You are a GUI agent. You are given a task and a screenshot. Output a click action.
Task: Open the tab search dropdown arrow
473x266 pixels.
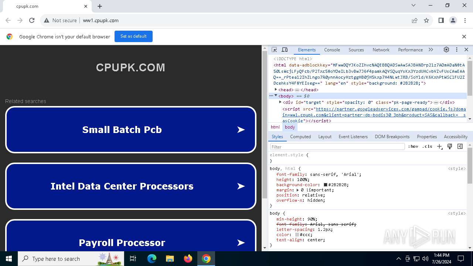(414, 6)
